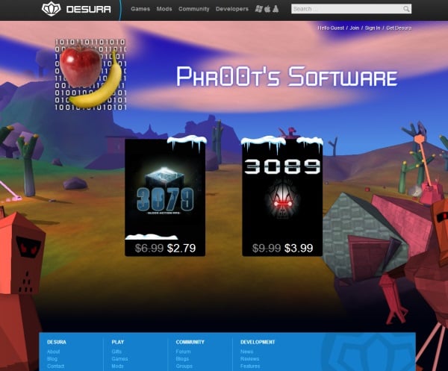Viewport: 448px width, 371px height.
Task: Open the Developers menu
Action: 232,9
